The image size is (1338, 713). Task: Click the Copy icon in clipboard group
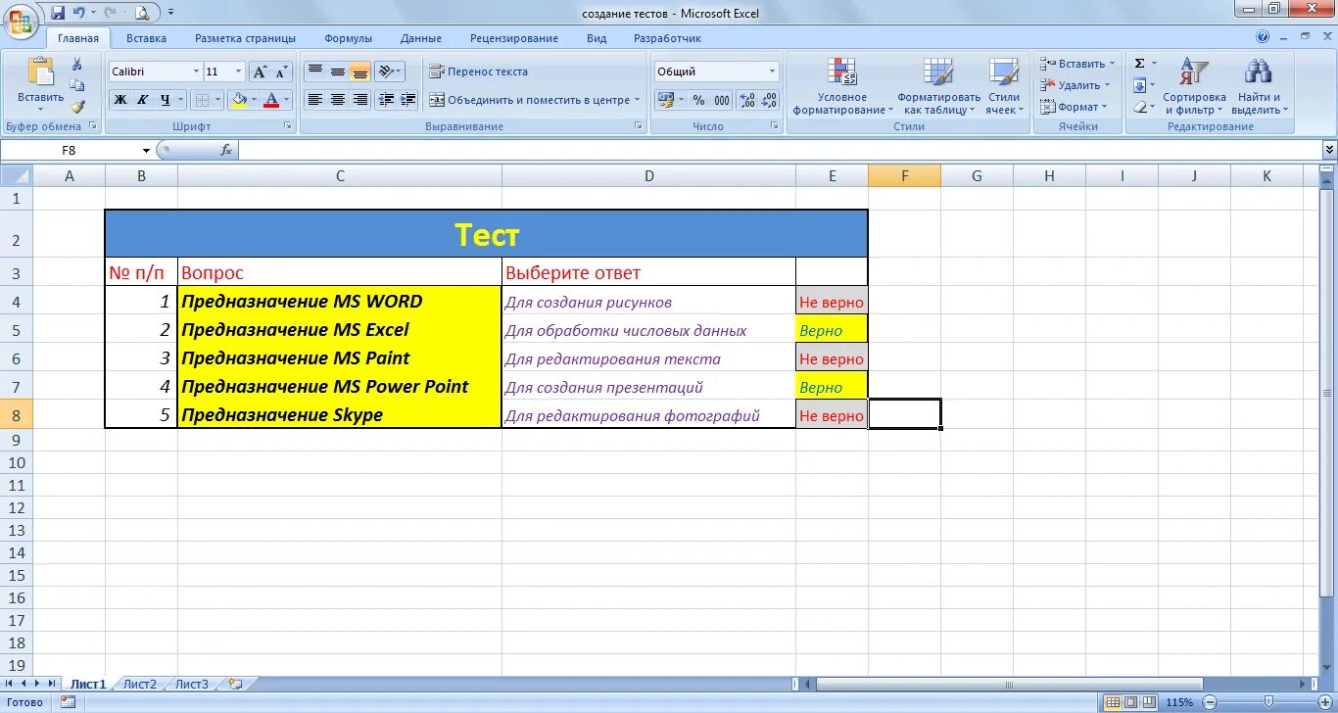point(77,86)
